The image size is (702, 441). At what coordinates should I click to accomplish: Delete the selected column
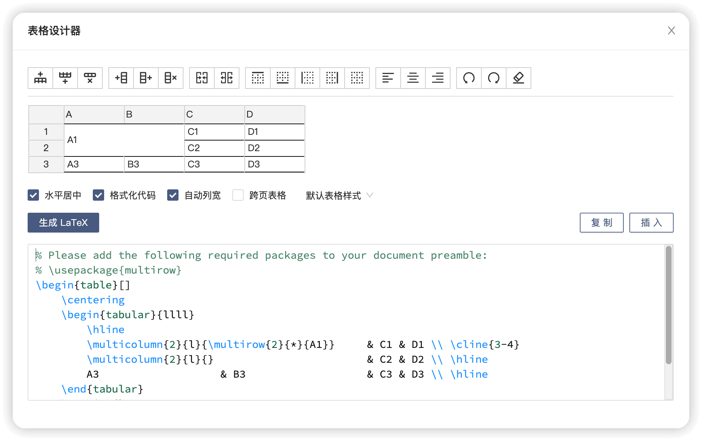(170, 78)
